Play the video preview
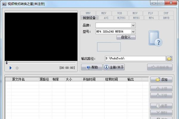The height and width of the screenshot is (119, 179). [10, 68]
